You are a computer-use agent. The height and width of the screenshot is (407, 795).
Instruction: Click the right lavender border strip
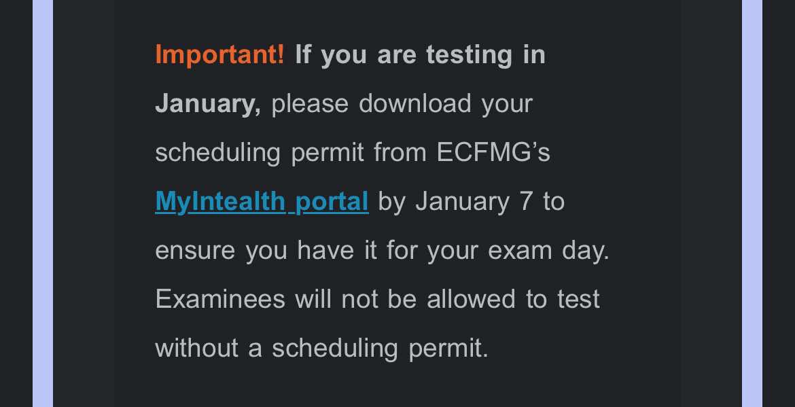tap(752, 204)
